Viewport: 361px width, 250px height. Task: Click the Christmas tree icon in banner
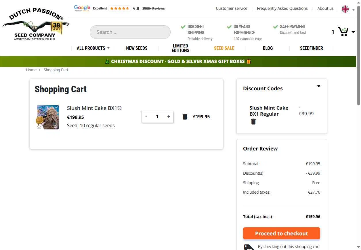pos(107,61)
